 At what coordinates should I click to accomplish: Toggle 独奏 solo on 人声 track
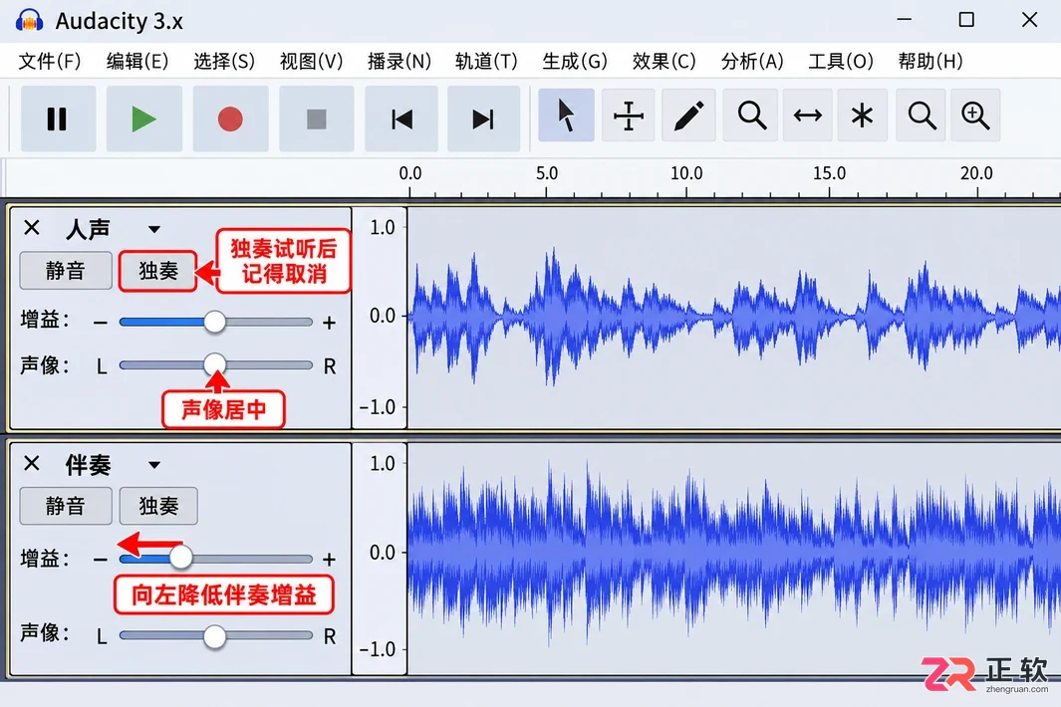(x=158, y=271)
